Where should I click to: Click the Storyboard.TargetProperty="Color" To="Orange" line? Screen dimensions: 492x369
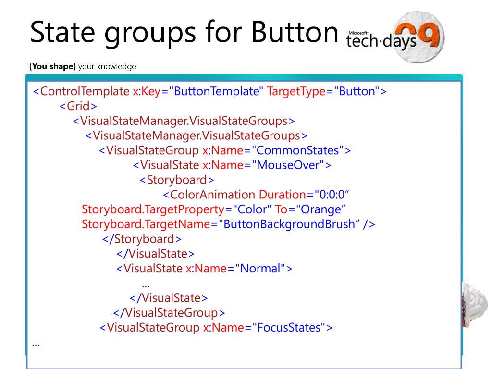click(x=214, y=209)
